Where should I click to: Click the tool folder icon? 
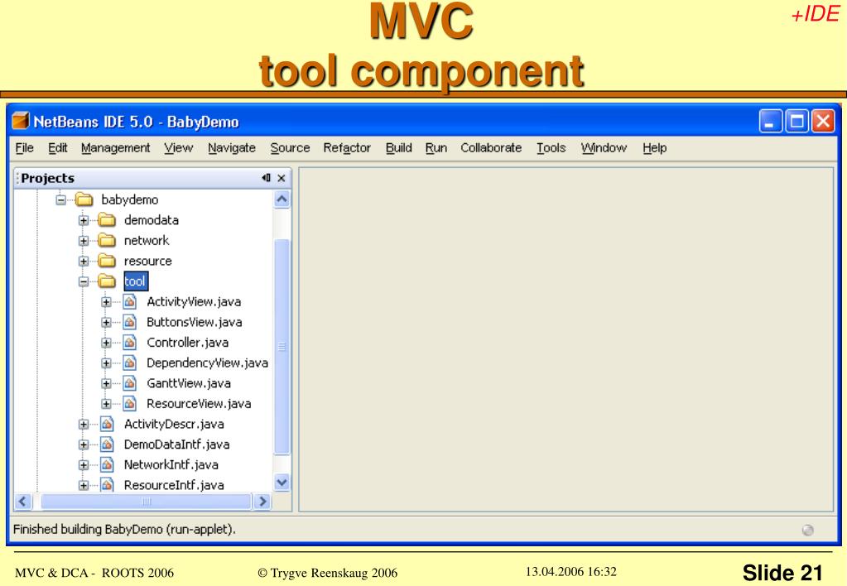(x=107, y=281)
